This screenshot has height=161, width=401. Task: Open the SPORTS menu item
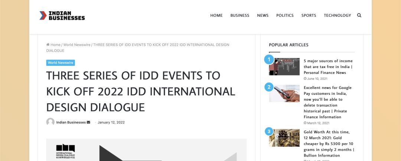pyautogui.click(x=309, y=15)
